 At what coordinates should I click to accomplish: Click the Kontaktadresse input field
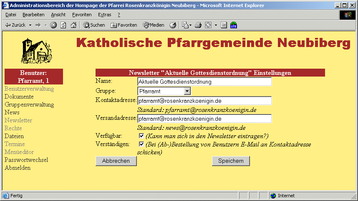click(x=204, y=101)
